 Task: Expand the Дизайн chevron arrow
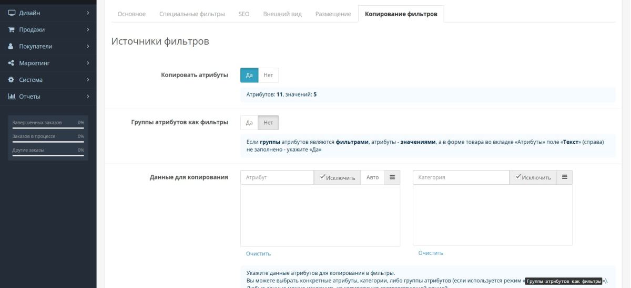coord(88,13)
